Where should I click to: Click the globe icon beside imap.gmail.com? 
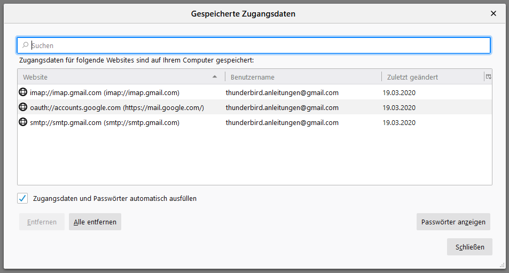23,92
